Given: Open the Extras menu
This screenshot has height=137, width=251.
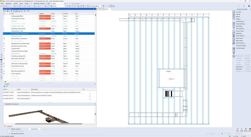Looking at the screenshot, I should click(21, 3).
